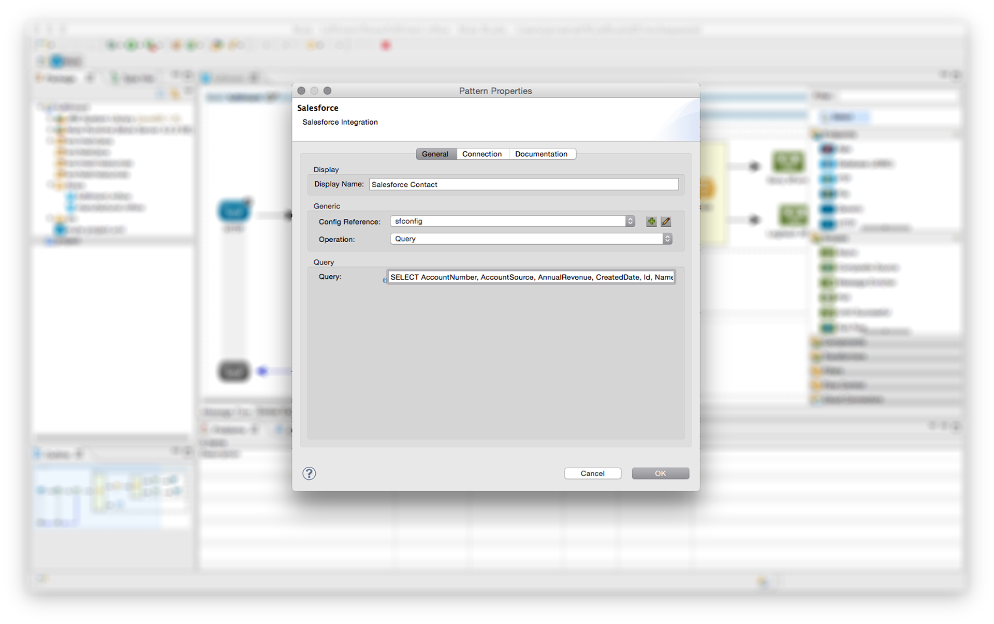
Task: Open the Operation dropdown
Action: (531, 239)
